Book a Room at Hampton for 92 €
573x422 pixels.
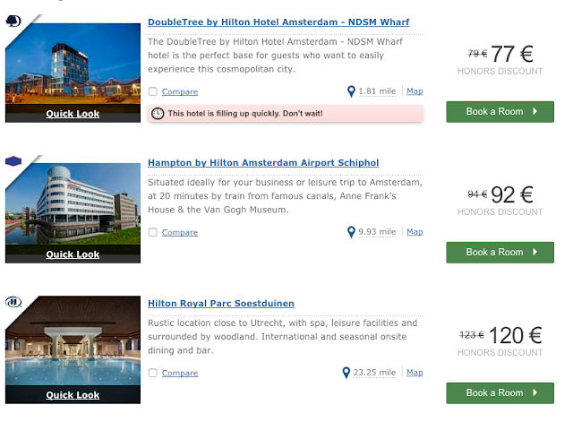click(500, 253)
